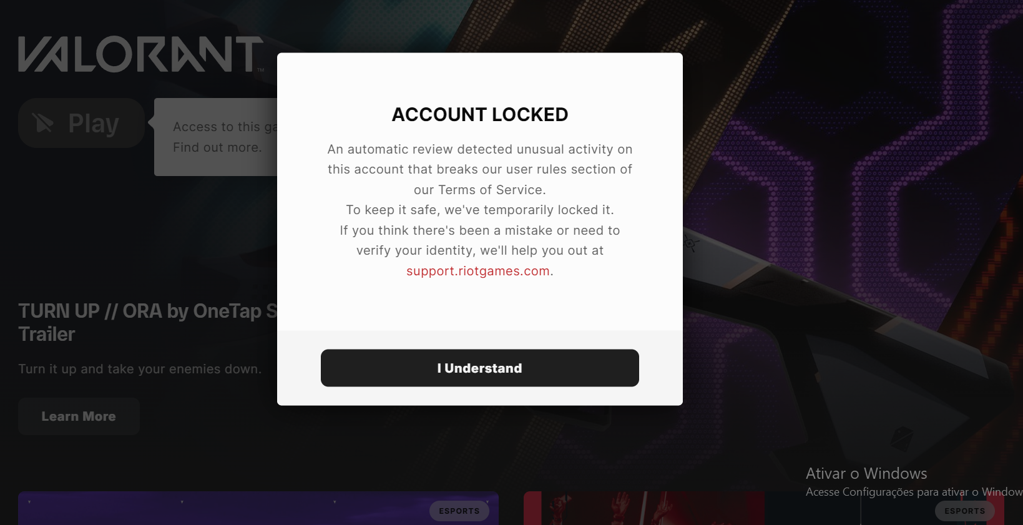This screenshot has width=1023, height=525.
Task: Click the ESPORTS tag on purple card
Action: tap(459, 511)
